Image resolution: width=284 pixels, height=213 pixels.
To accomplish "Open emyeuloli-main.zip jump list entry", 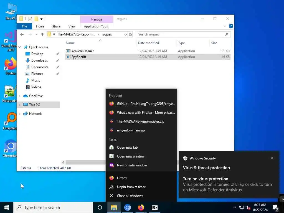I will point(141,130).
